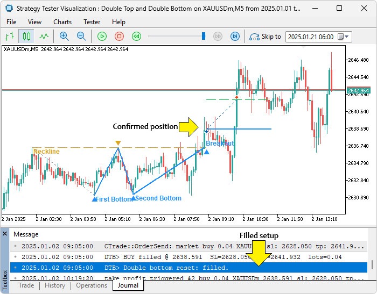
Task: Click the Toolbox vertical label
Action: [x=5, y=281]
